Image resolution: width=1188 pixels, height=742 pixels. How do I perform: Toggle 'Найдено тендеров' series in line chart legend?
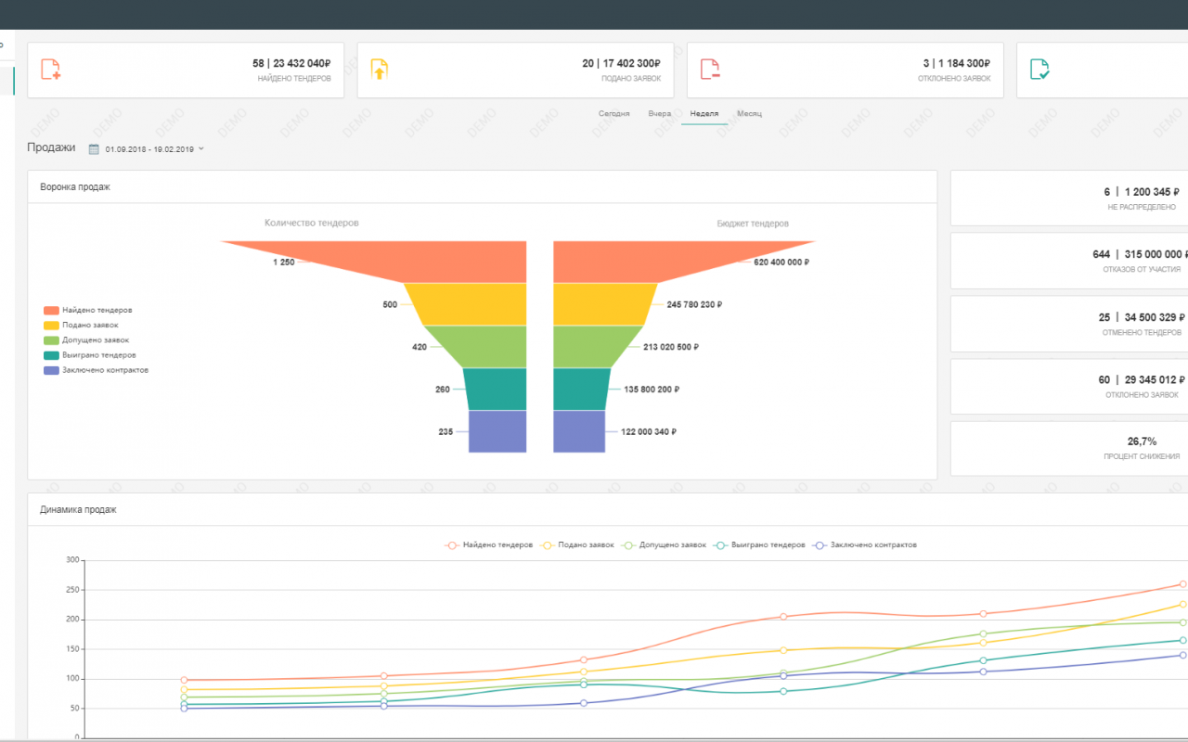click(x=488, y=545)
